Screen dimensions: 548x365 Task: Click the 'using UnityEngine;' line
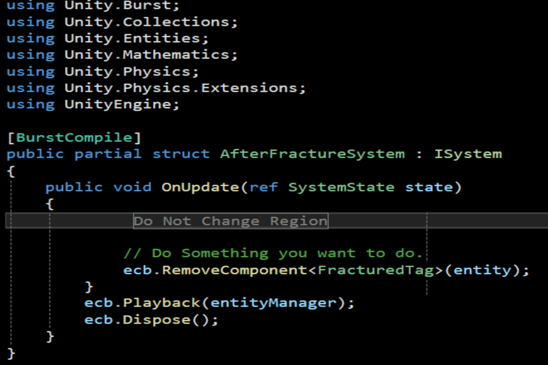pyautogui.click(x=93, y=104)
